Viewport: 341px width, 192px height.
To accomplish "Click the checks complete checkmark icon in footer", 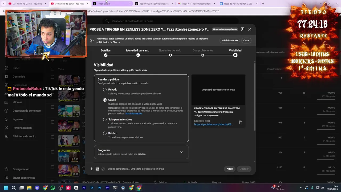I will coord(103,169).
